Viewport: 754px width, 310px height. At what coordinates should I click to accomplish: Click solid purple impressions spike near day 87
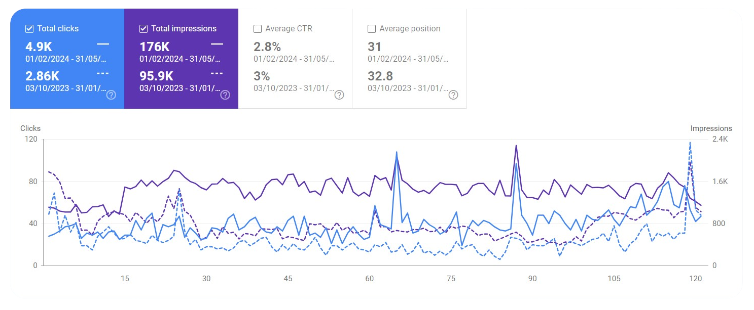pyautogui.click(x=516, y=146)
